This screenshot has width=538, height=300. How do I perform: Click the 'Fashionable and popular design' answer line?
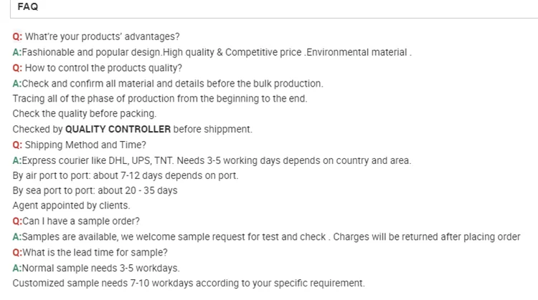[x=212, y=52]
